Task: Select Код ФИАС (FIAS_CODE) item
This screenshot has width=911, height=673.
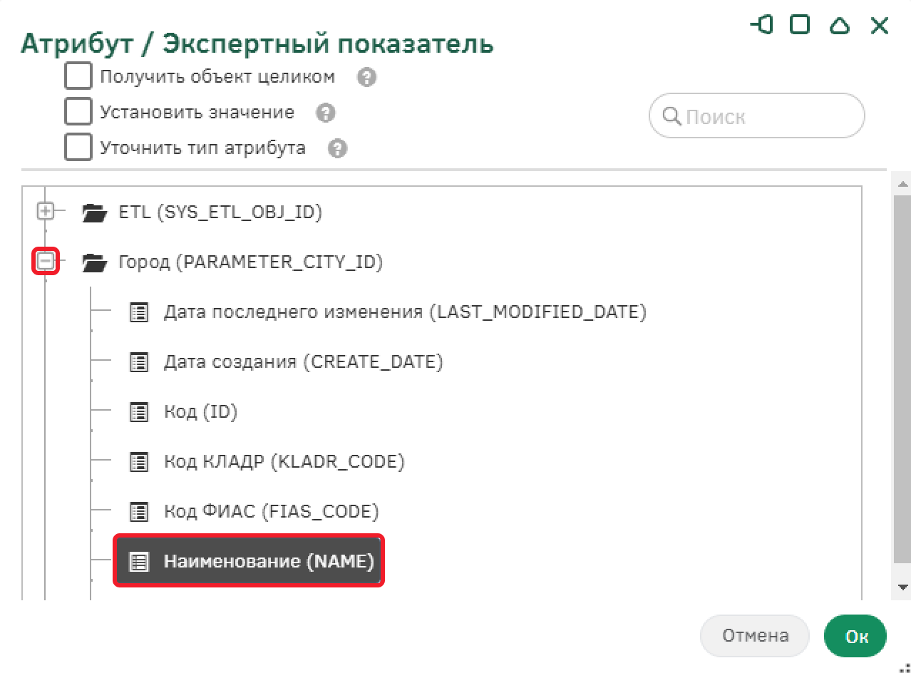Action: [x=271, y=512]
